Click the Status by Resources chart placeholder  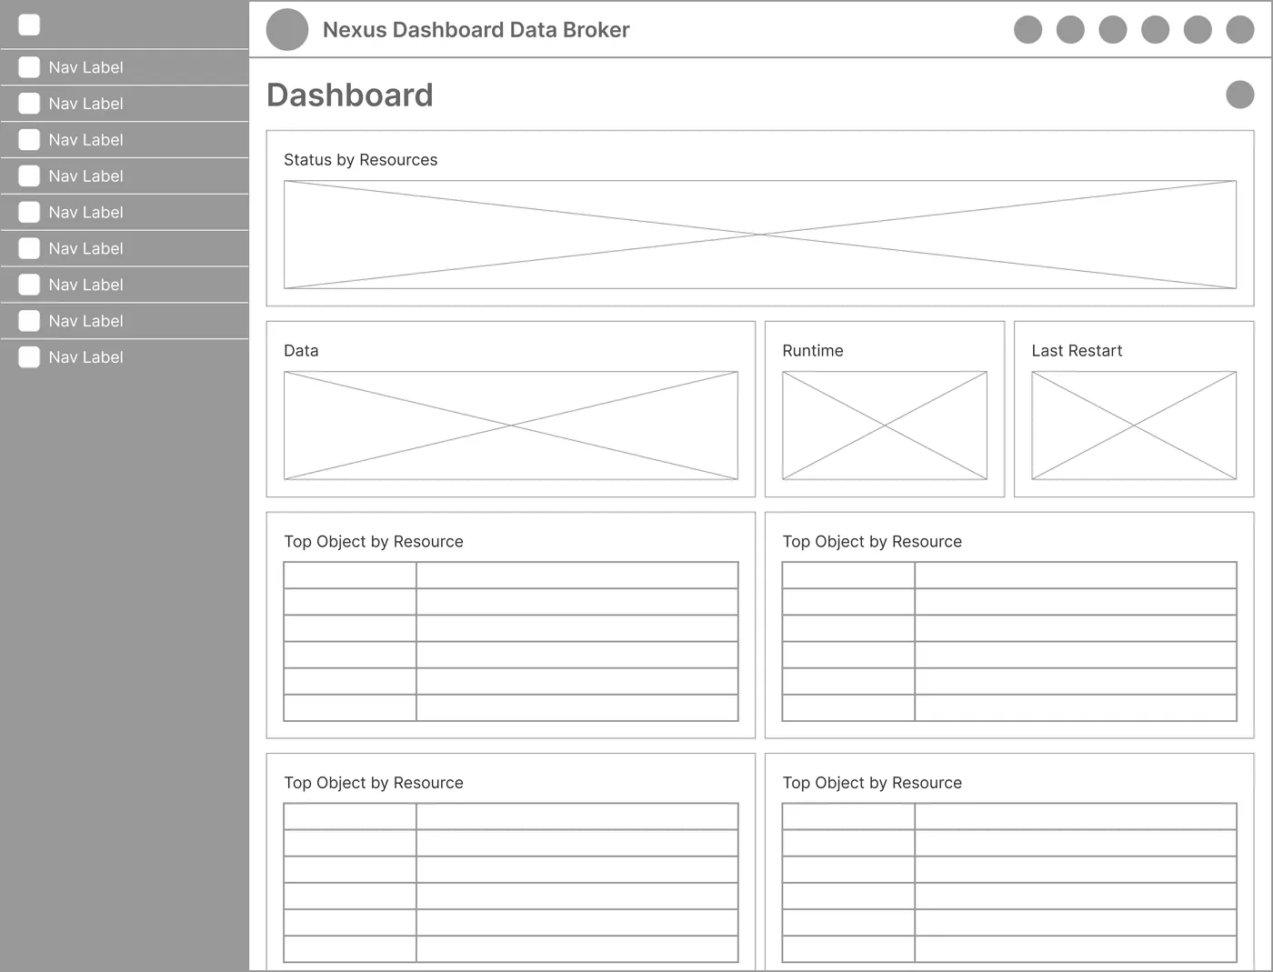coord(760,235)
